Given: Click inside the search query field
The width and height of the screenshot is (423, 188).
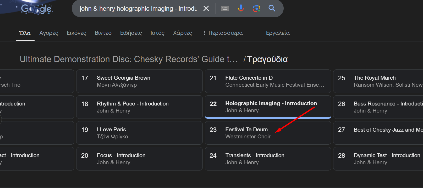Looking at the screenshot, I should (138, 9).
